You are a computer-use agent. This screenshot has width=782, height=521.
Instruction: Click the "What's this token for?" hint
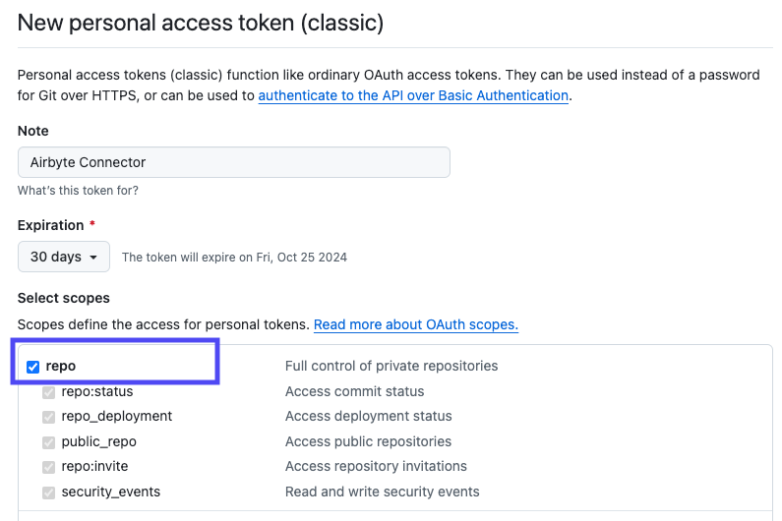pos(78,190)
